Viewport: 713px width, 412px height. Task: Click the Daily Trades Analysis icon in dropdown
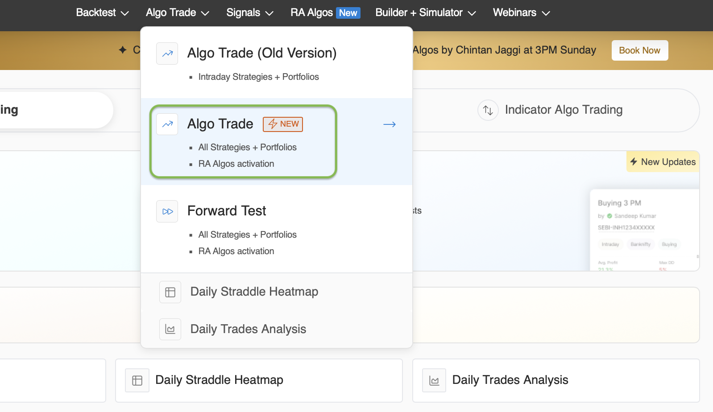[170, 330]
